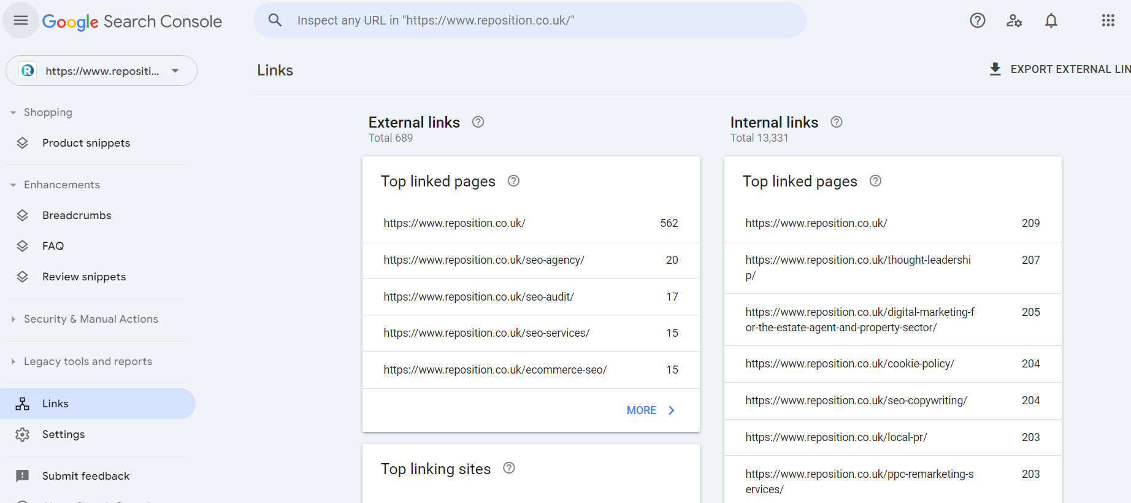Click the URL inspection search field
The height and width of the screenshot is (503, 1131).
point(530,20)
